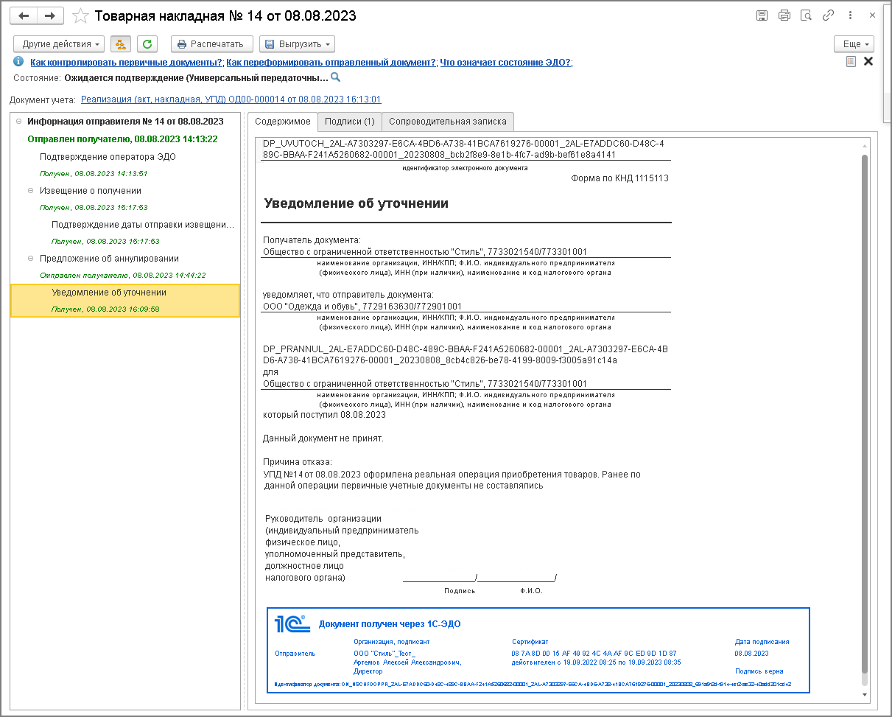Open the Еще menu

(x=854, y=44)
